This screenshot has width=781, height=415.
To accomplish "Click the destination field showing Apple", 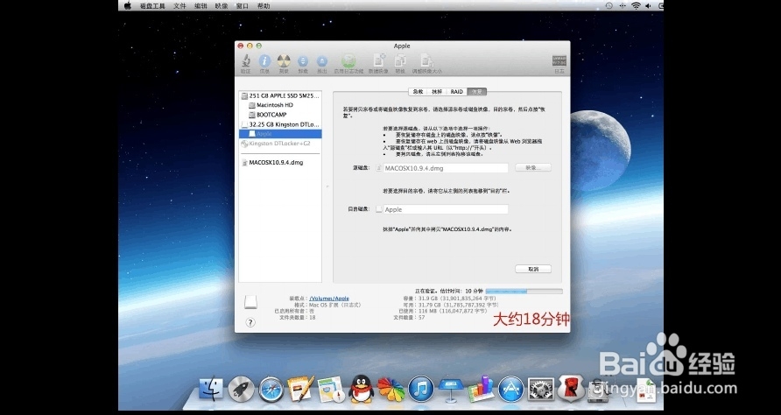I will (x=446, y=209).
